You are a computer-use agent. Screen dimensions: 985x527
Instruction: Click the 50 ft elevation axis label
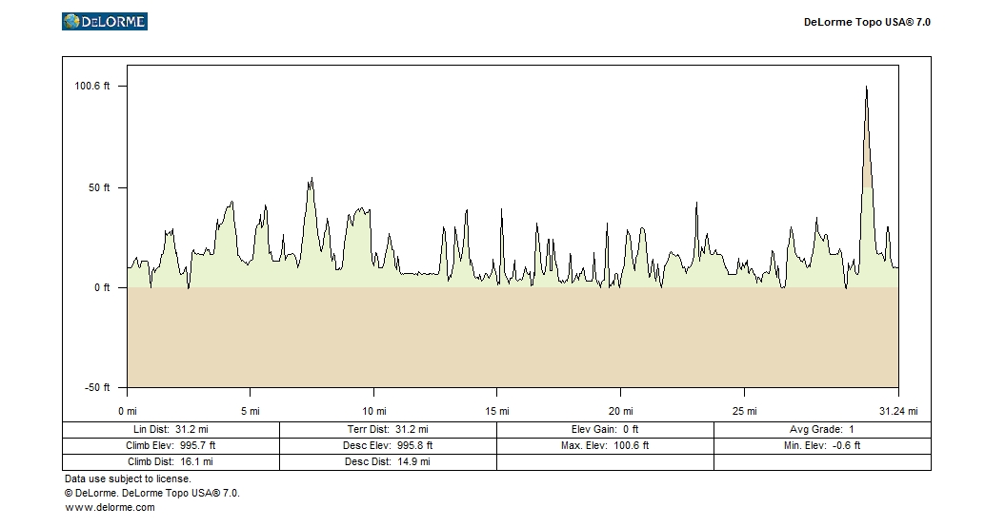pyautogui.click(x=100, y=188)
